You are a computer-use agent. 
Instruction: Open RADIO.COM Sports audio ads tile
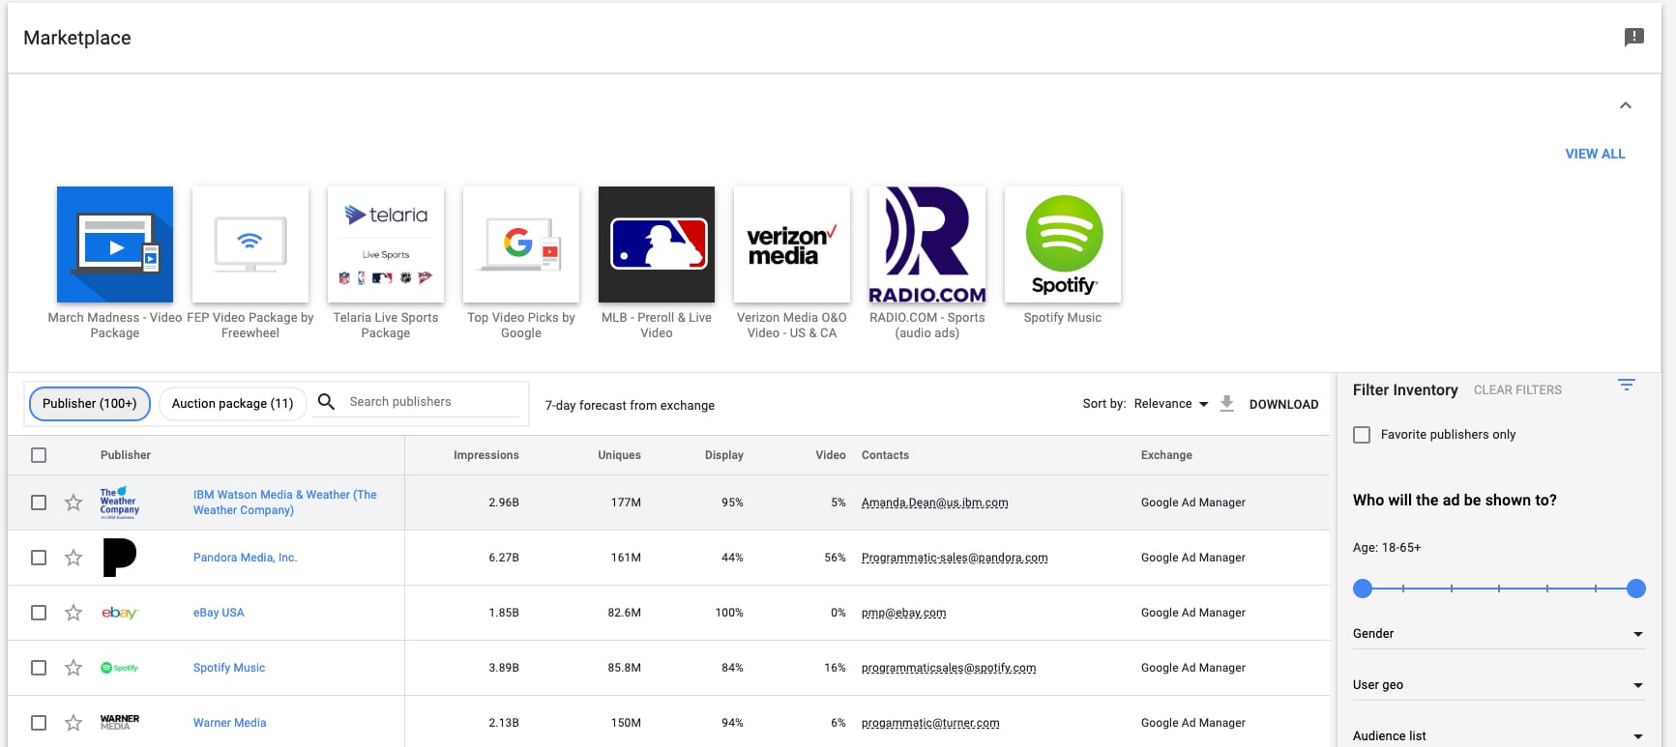coord(927,244)
